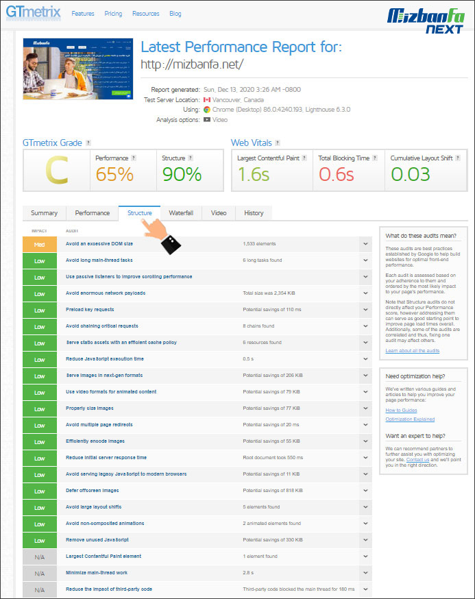Click the help icon next to Structure score
The image size is (475, 599).
191,158
